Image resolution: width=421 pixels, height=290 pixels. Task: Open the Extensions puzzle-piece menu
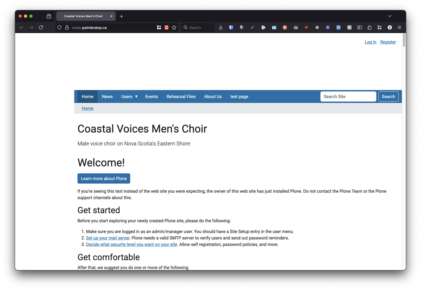(369, 27)
